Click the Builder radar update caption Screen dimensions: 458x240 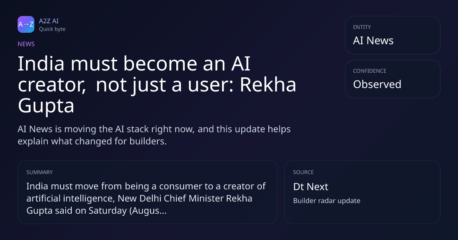pos(327,200)
